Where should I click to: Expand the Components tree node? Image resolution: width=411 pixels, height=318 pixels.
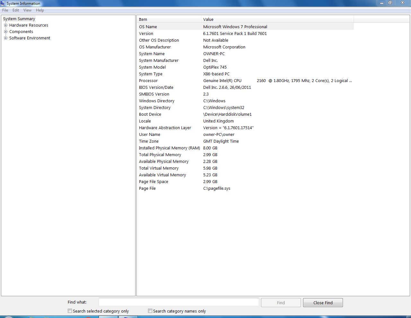pyautogui.click(x=5, y=32)
